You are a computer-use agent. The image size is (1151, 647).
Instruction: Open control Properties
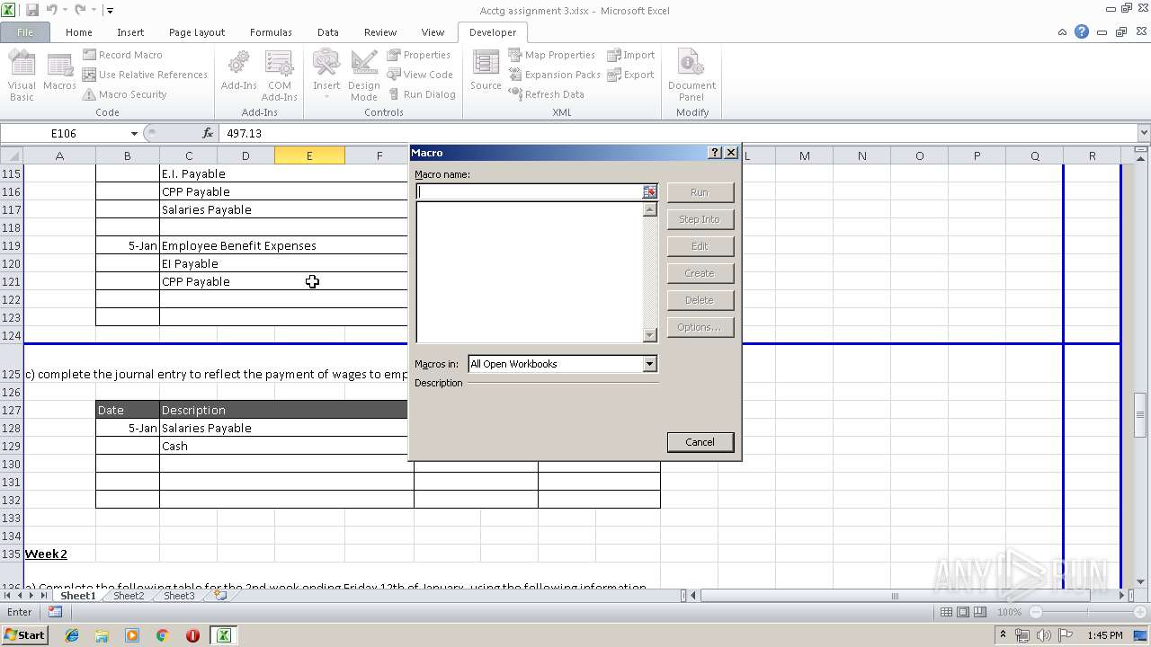tap(419, 55)
